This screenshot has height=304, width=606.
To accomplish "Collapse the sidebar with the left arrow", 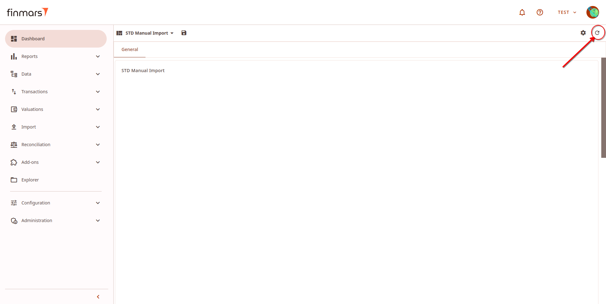I will pos(98,297).
